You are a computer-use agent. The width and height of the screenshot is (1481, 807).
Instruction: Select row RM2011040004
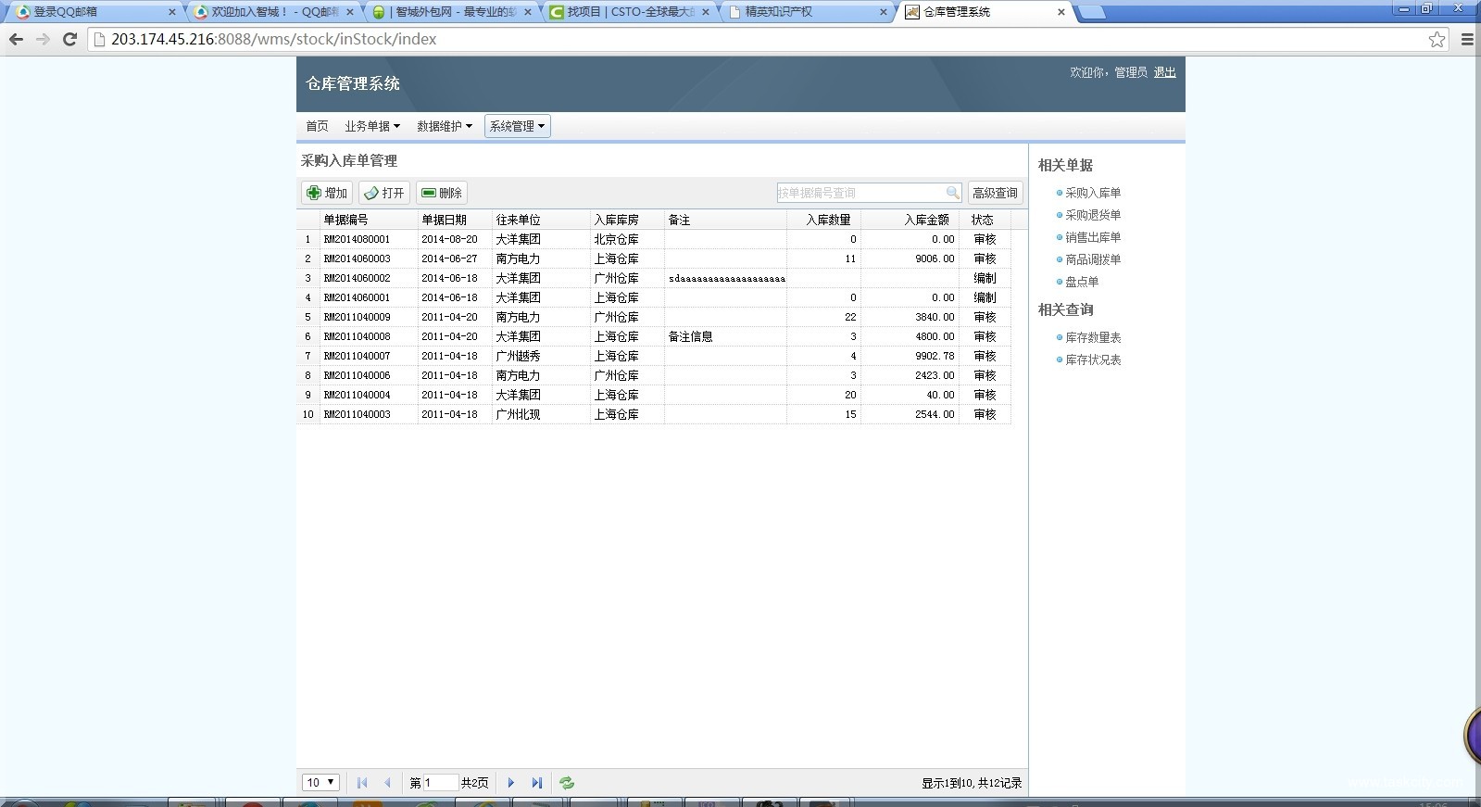coord(654,395)
